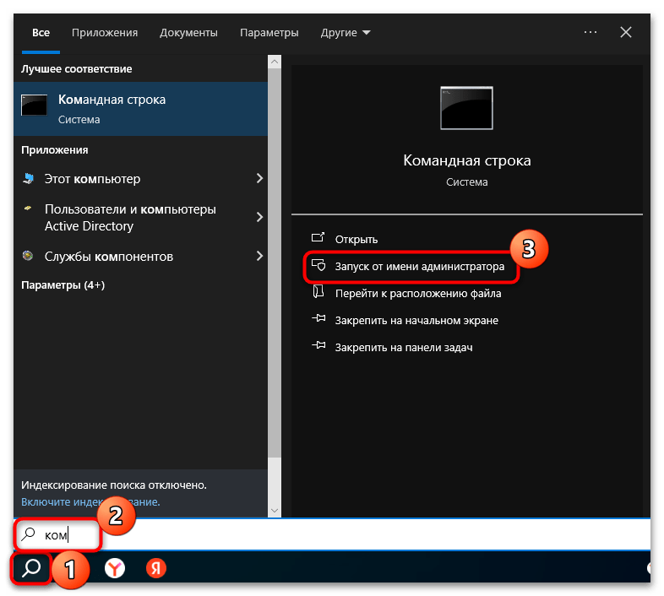This screenshot has height=596, width=664.
Task: Click the Службы компонентов icon
Action: pyautogui.click(x=29, y=257)
